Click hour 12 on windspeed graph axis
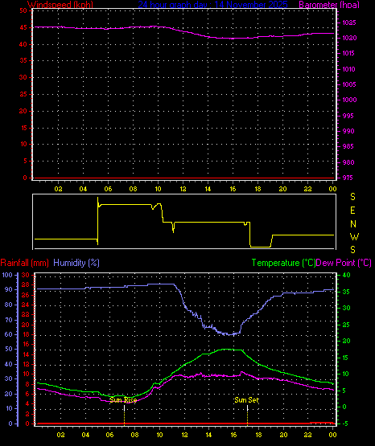375x446 pixels. coord(183,189)
